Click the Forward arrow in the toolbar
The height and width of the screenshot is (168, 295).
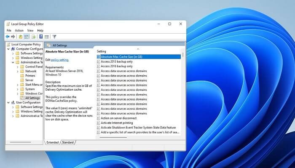pos(13,37)
